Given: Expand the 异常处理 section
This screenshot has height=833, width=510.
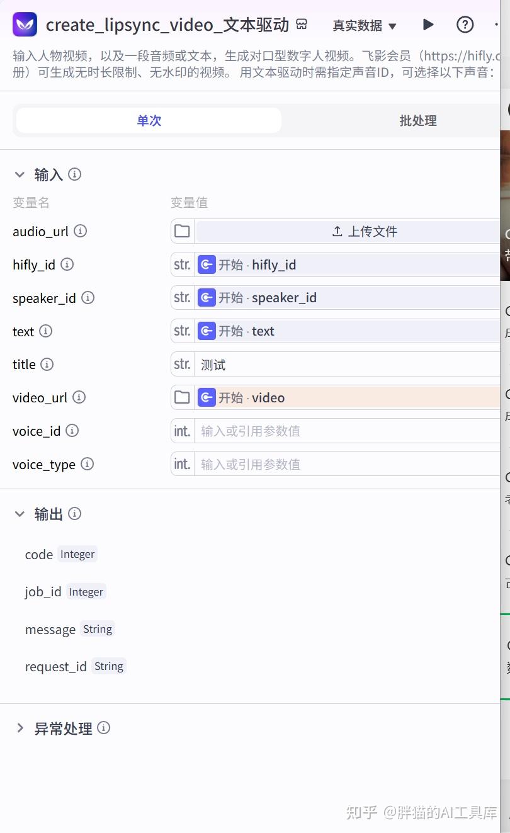Looking at the screenshot, I should (20, 728).
